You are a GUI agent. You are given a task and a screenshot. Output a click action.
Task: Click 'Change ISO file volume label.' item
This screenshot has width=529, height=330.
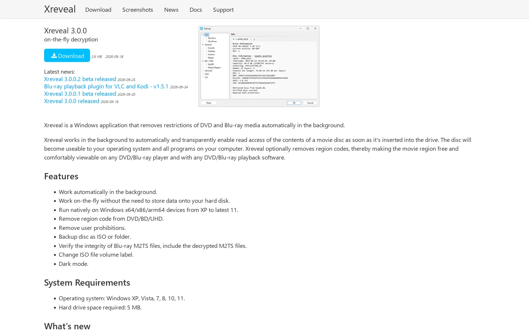coord(96,255)
